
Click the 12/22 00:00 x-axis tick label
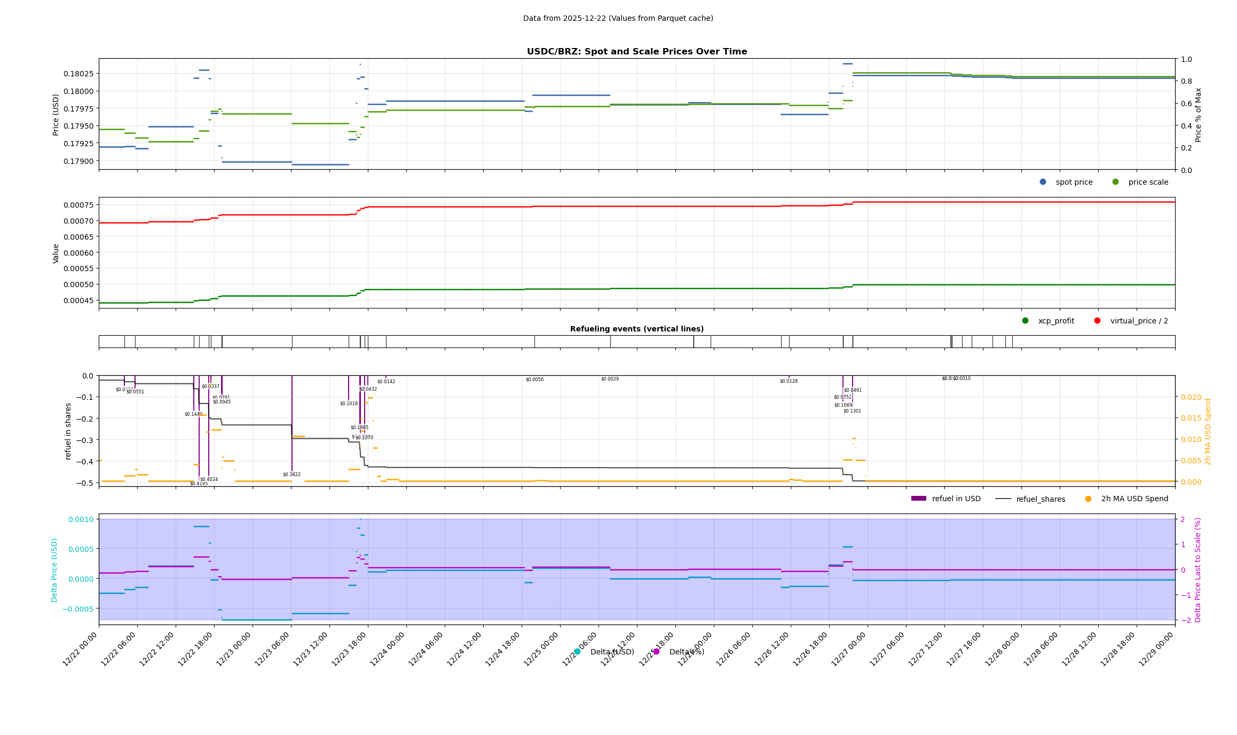(80, 650)
